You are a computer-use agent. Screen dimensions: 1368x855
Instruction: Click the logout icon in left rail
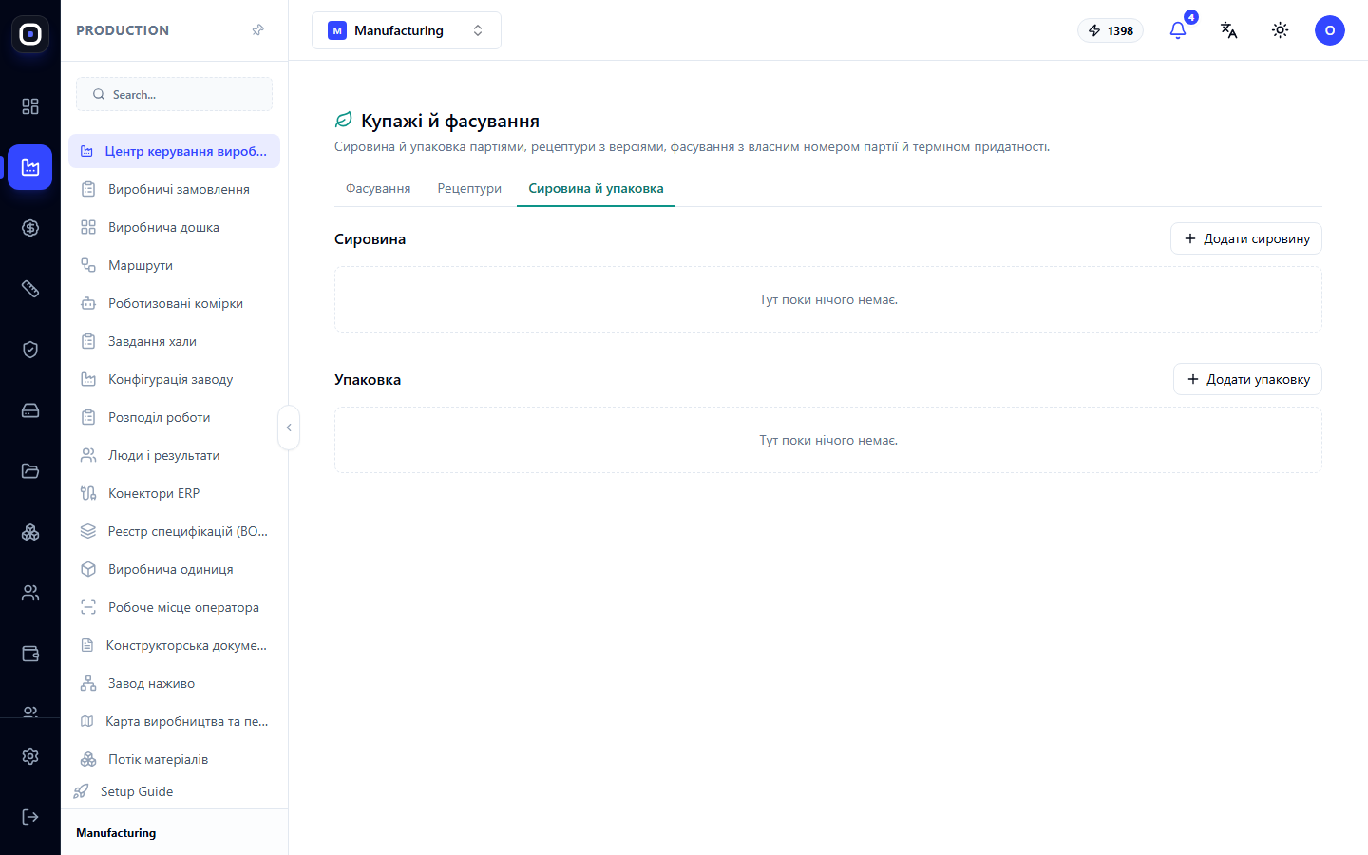click(x=30, y=817)
